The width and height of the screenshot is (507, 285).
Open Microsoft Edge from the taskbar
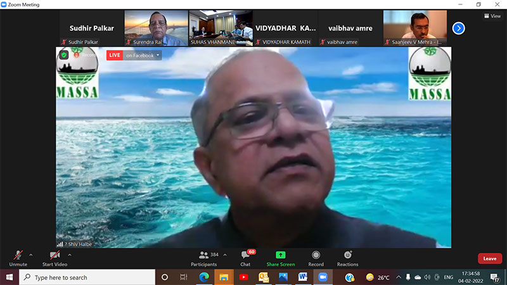(204, 277)
